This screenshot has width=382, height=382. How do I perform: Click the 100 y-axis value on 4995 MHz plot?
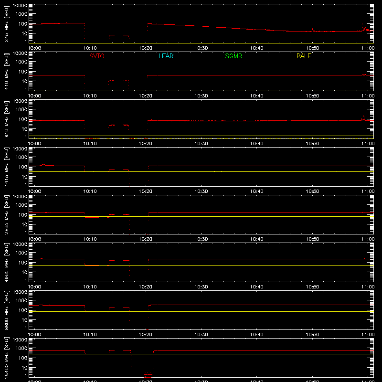[x=23, y=262]
